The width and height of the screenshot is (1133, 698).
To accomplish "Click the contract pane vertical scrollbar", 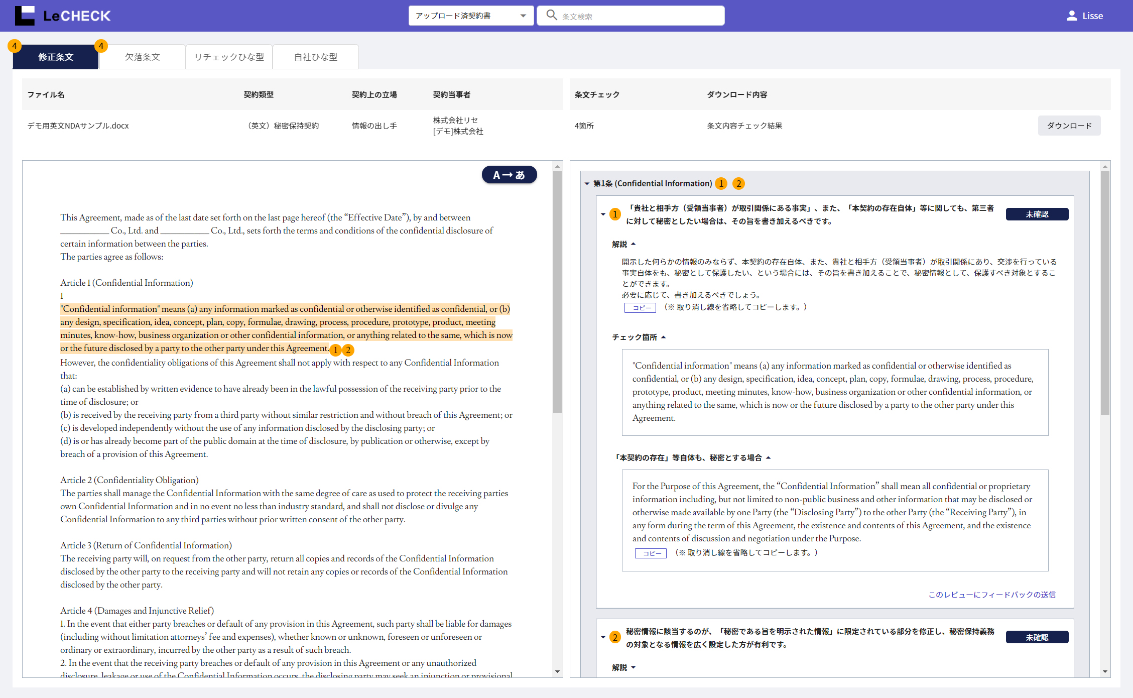I will pos(557,291).
